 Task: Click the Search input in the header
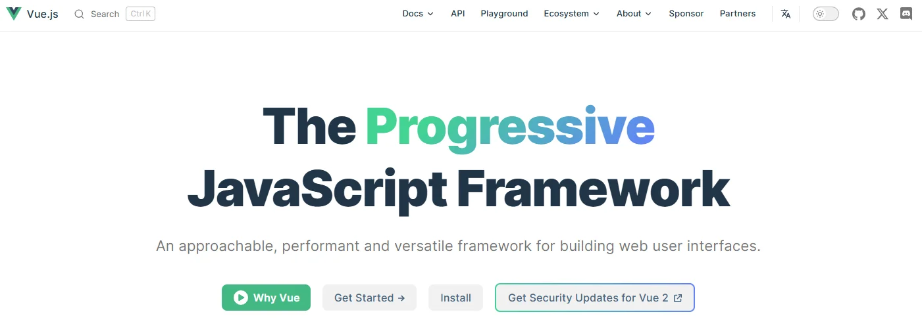click(115, 14)
